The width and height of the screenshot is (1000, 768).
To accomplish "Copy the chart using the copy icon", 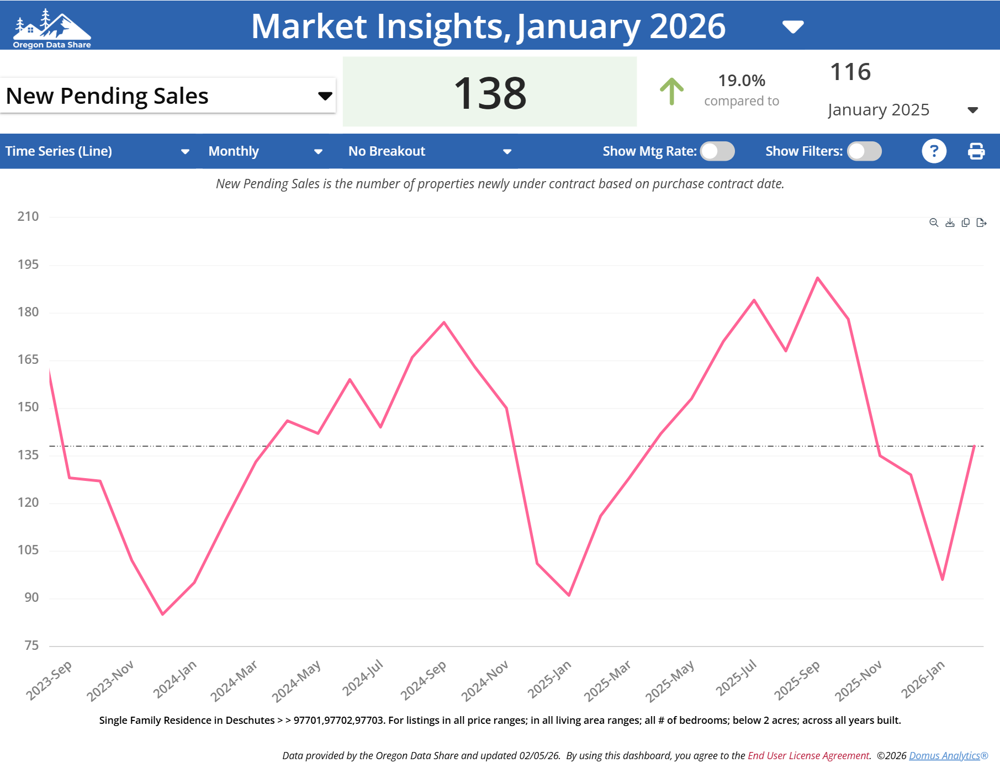I will pyautogui.click(x=966, y=223).
